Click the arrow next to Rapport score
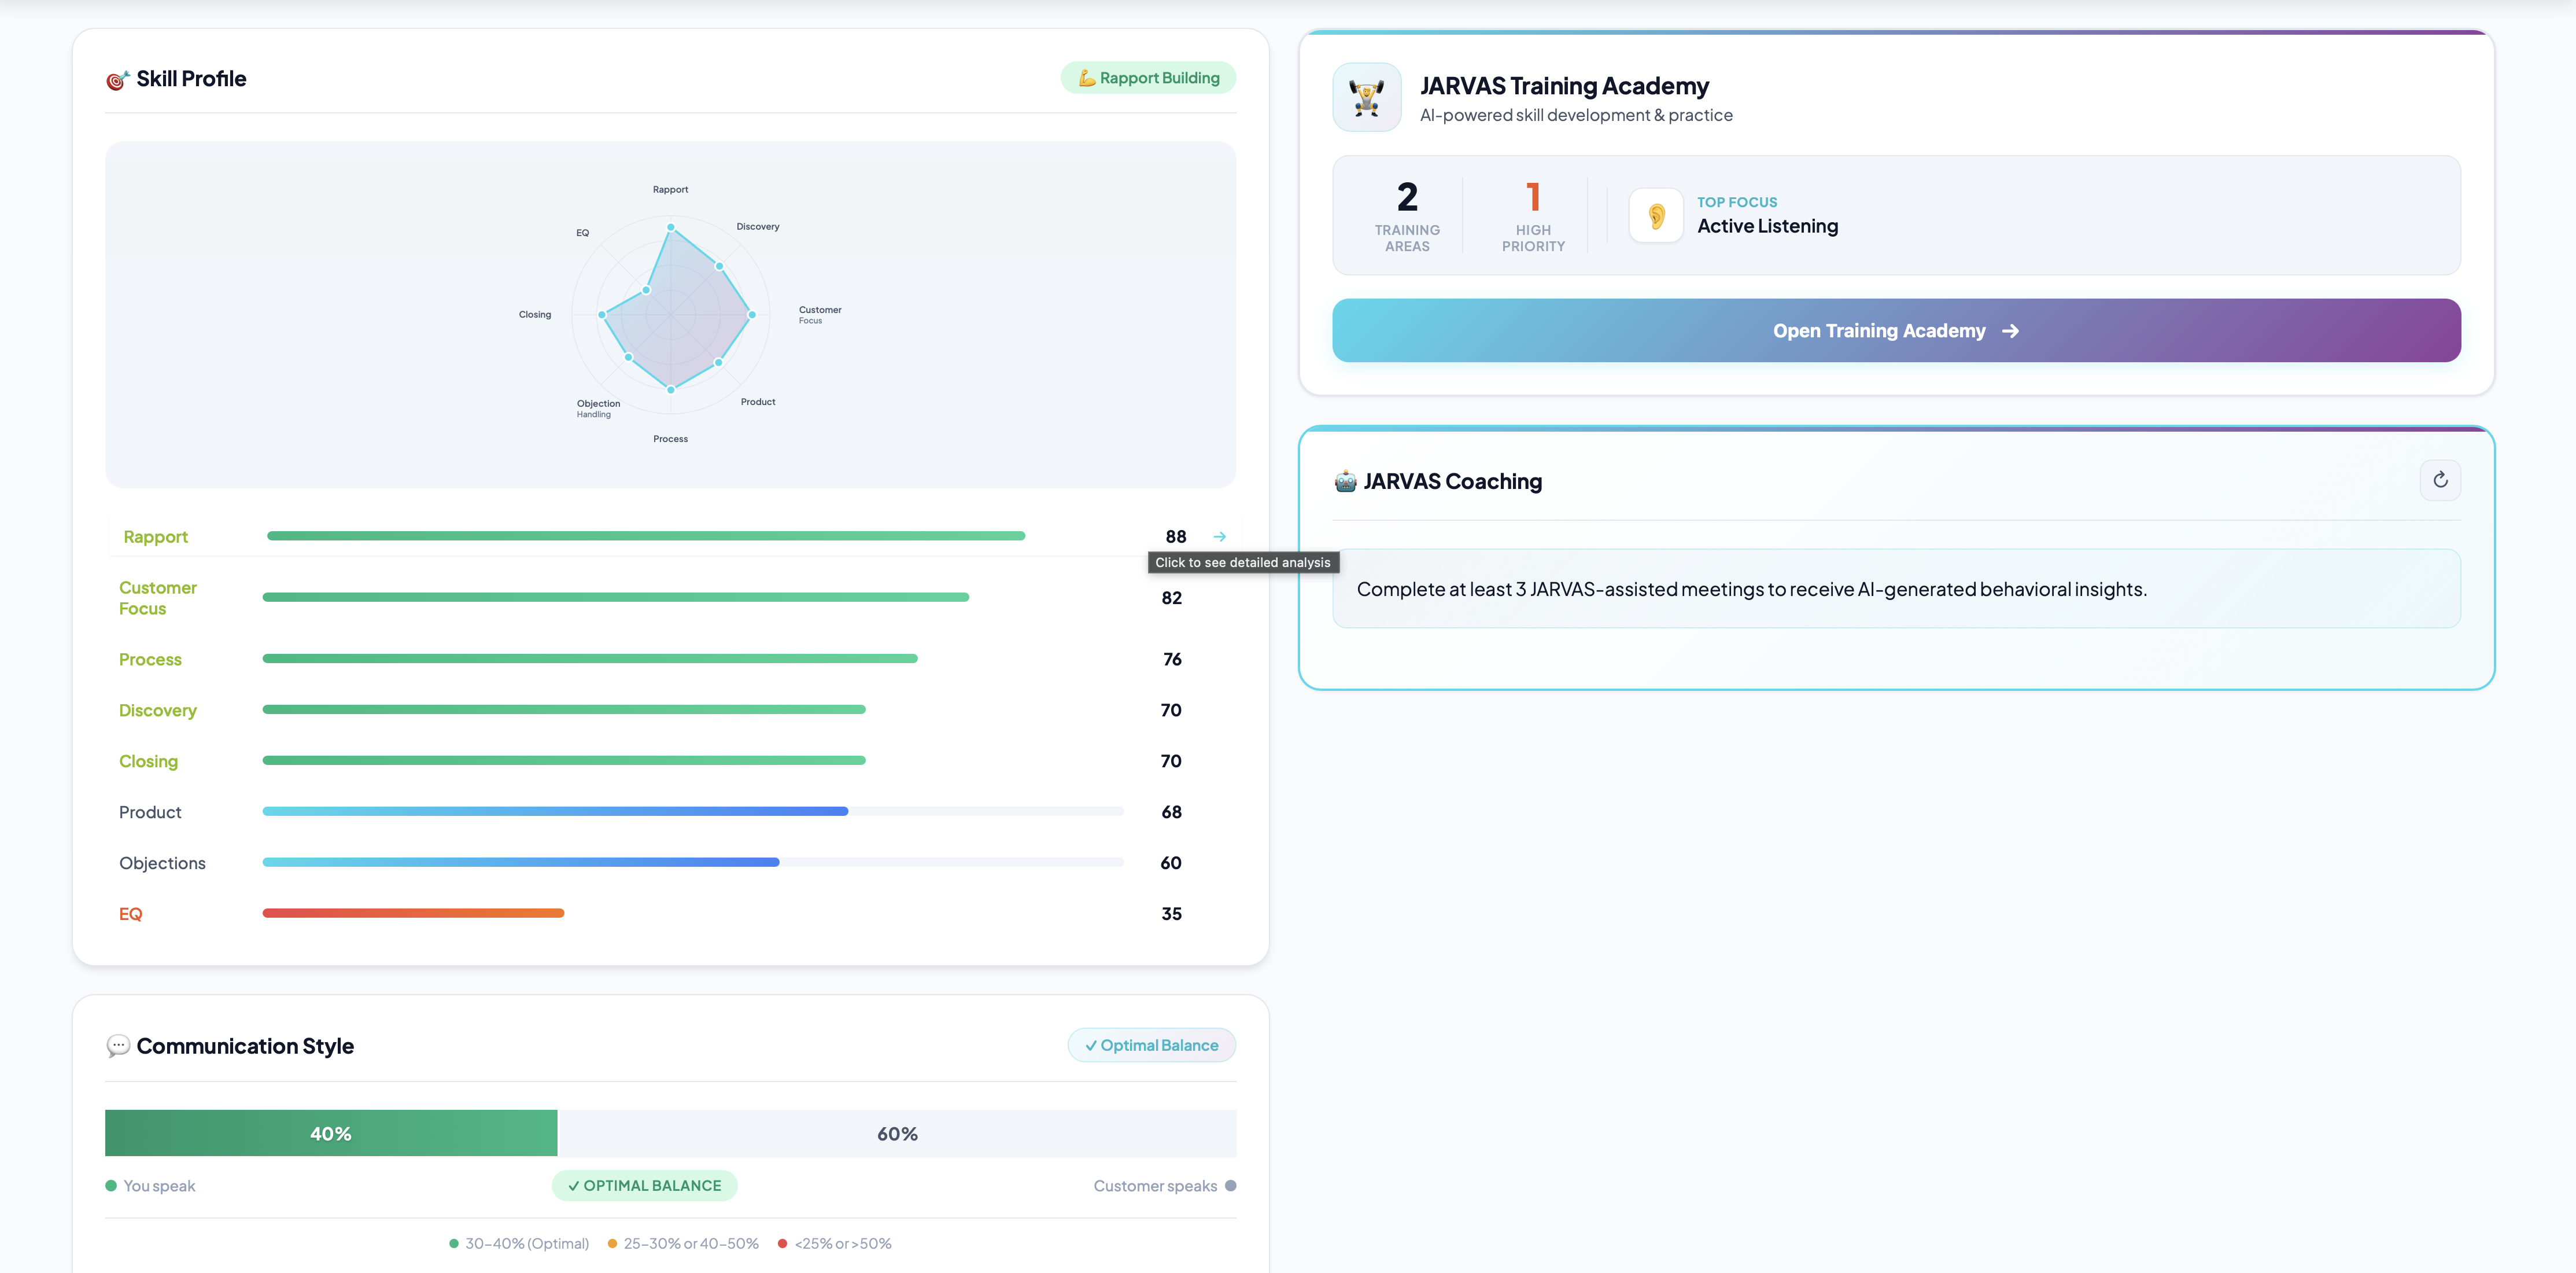Image resolution: width=2576 pixels, height=1273 pixels. (1219, 536)
